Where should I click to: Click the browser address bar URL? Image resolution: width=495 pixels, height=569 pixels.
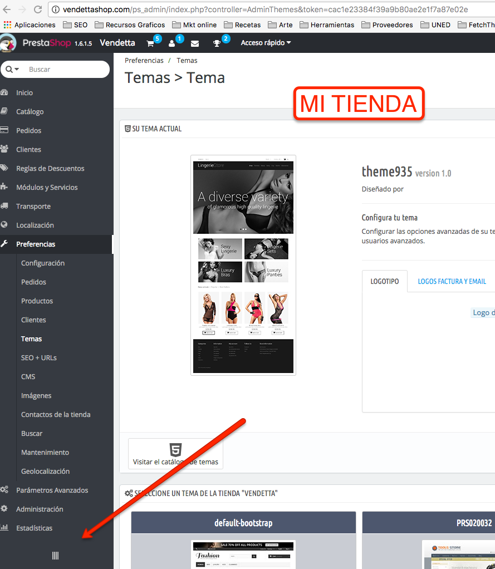pyautogui.click(x=265, y=9)
